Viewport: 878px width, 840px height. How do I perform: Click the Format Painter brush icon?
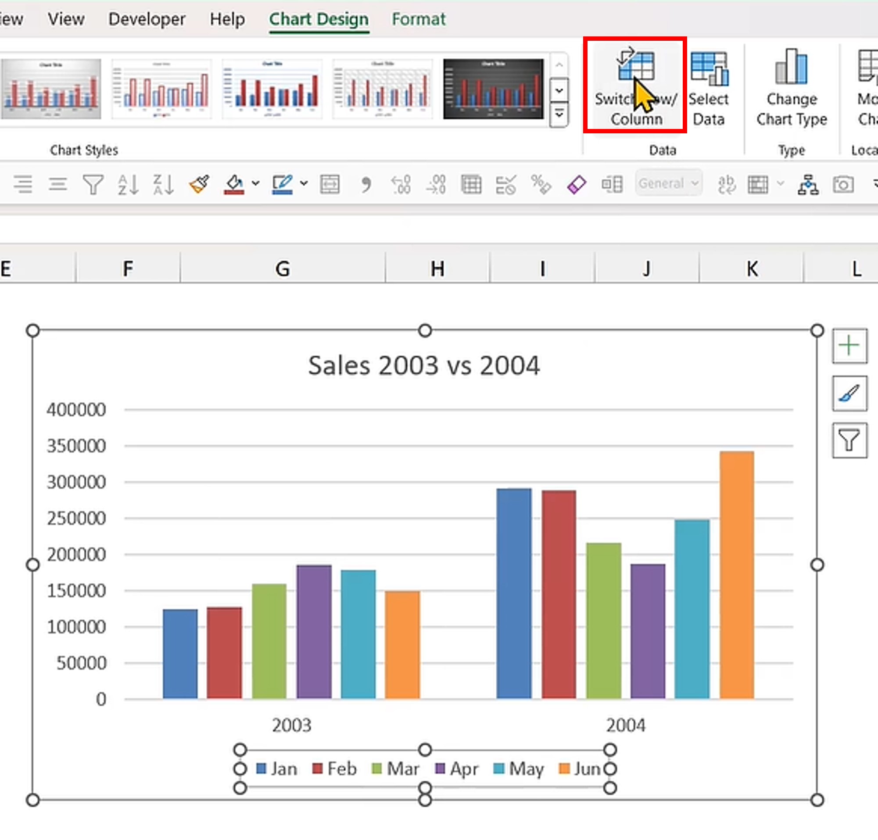[x=199, y=184]
